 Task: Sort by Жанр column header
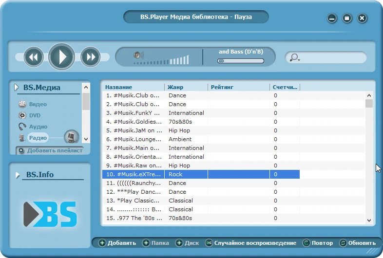pyautogui.click(x=175, y=87)
